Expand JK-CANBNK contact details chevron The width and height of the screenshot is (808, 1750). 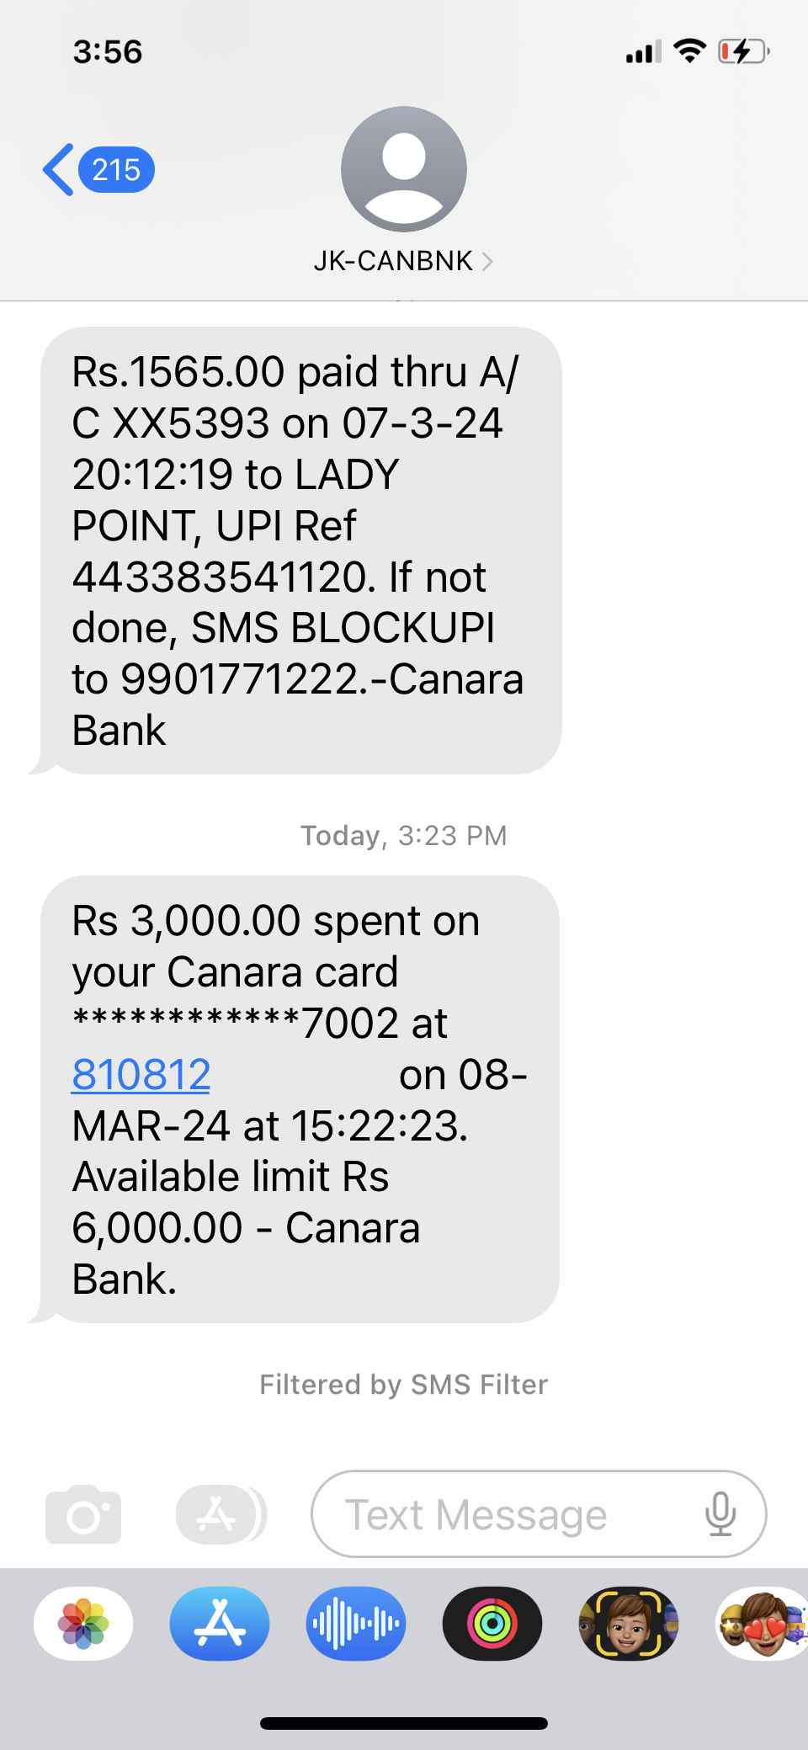(487, 262)
